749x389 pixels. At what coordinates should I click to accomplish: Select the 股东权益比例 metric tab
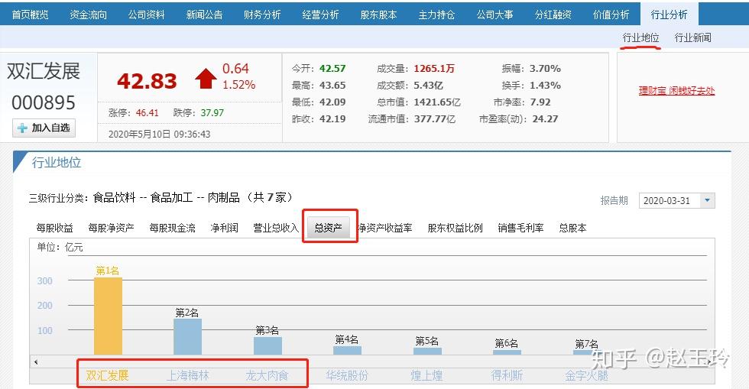click(x=456, y=228)
